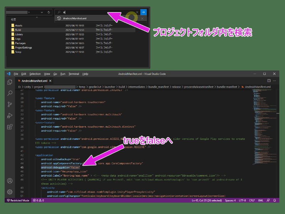Click bundle_manifest in the breadcrumb
Image resolution: width=285 pixels, height=214 pixels.
(x=159, y=87)
